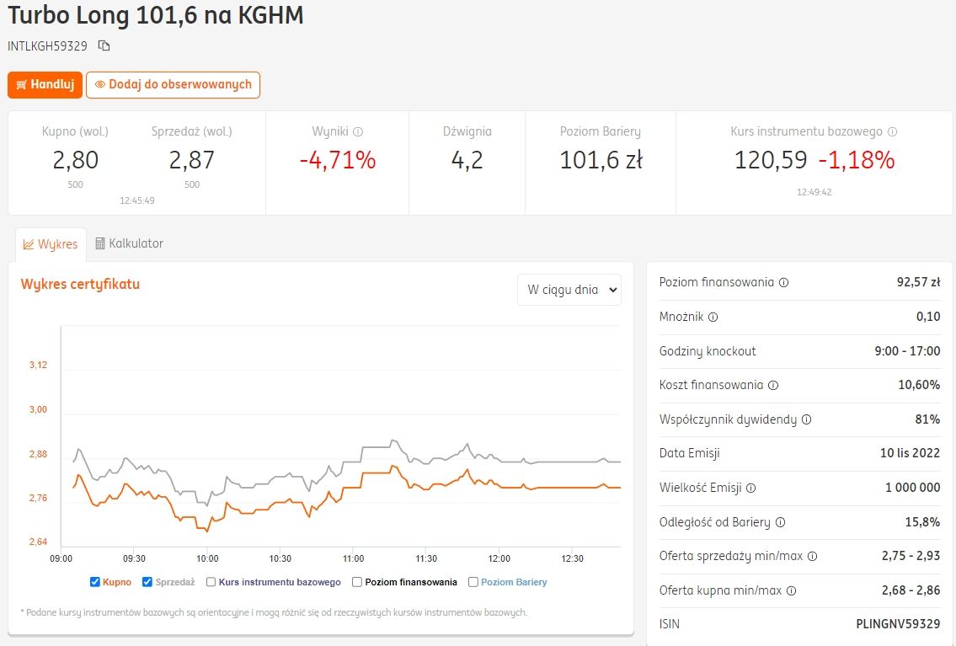
Task: Click the barrier distance value 15,8%
Action: pos(922,522)
